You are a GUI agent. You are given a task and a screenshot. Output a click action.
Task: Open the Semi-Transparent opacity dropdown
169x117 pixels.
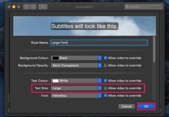[x=76, y=65]
